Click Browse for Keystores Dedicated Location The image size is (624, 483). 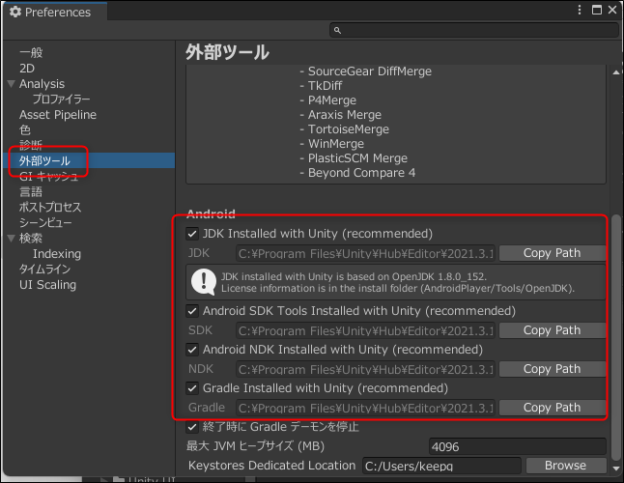tap(566, 466)
